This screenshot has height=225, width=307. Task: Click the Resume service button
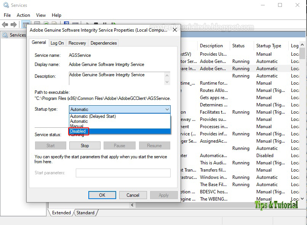(x=155, y=145)
